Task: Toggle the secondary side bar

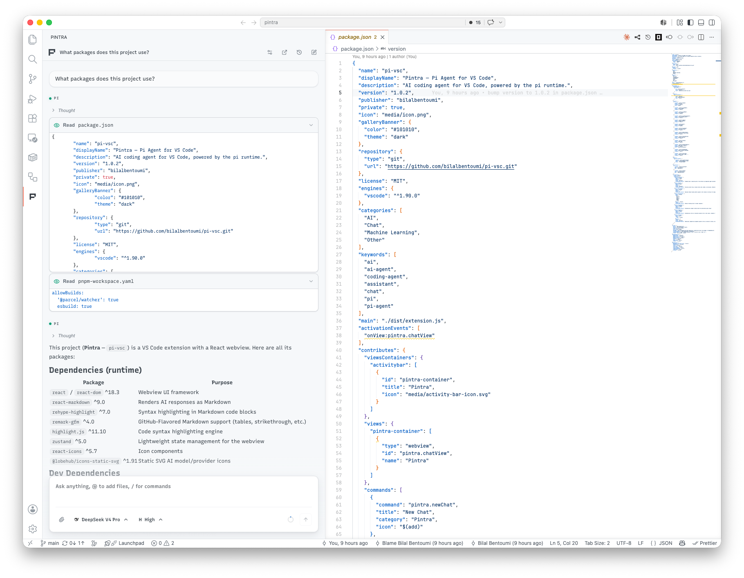Action: tap(712, 22)
